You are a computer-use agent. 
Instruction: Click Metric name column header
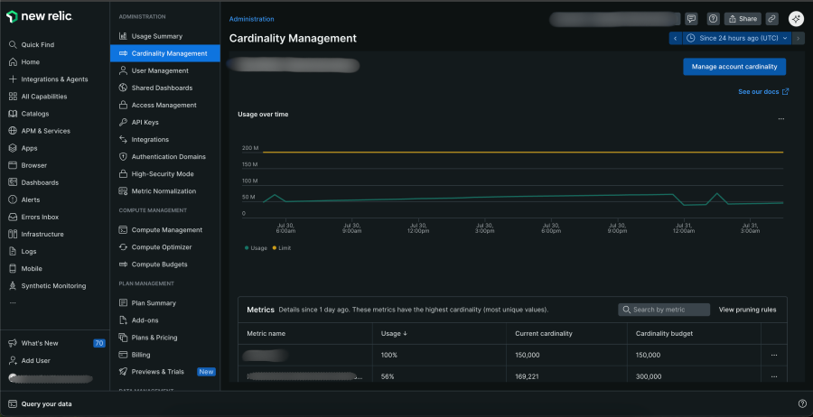[266, 334]
